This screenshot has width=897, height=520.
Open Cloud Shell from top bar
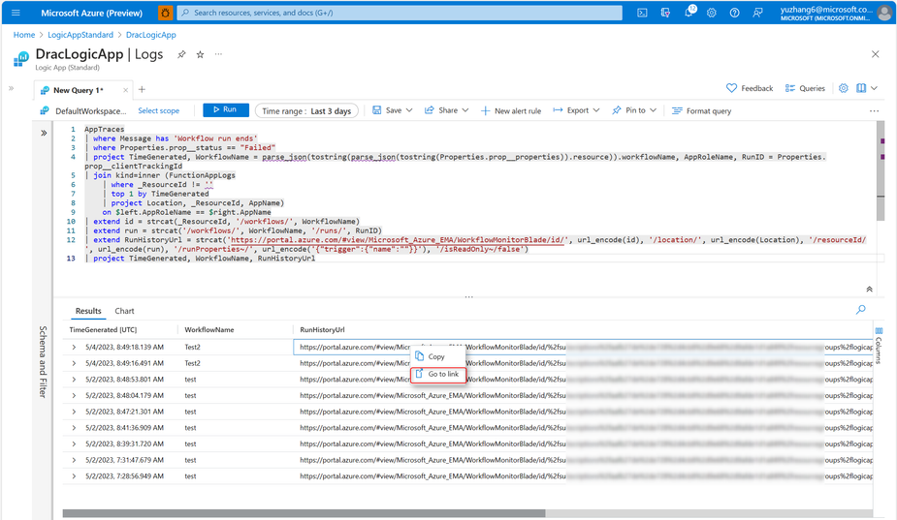click(x=642, y=13)
